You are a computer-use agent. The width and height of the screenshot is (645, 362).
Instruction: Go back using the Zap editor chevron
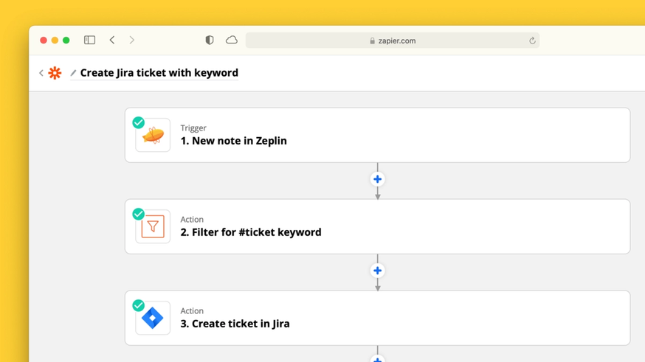point(41,73)
